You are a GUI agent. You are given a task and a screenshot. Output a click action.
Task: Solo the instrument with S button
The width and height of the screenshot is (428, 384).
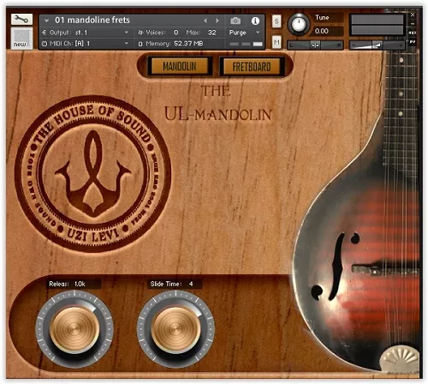[x=276, y=21]
